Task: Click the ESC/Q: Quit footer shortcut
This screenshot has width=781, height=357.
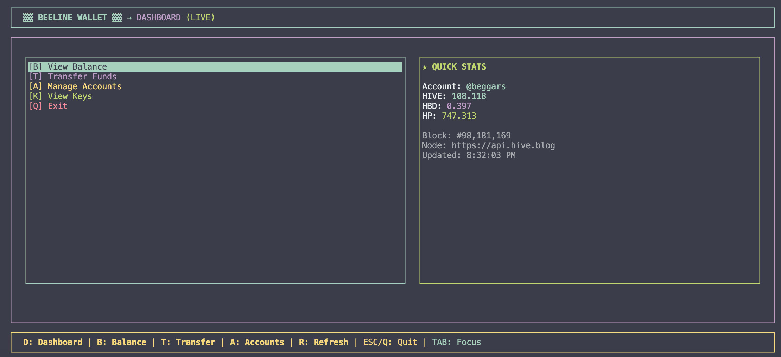Action: tap(390, 342)
